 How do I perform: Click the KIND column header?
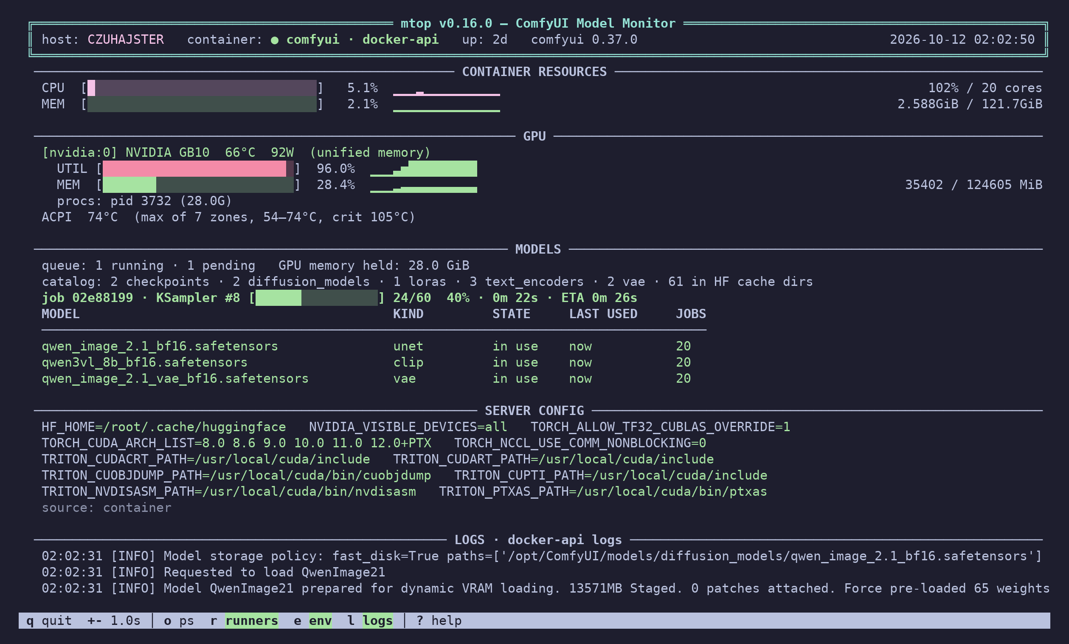(x=408, y=314)
